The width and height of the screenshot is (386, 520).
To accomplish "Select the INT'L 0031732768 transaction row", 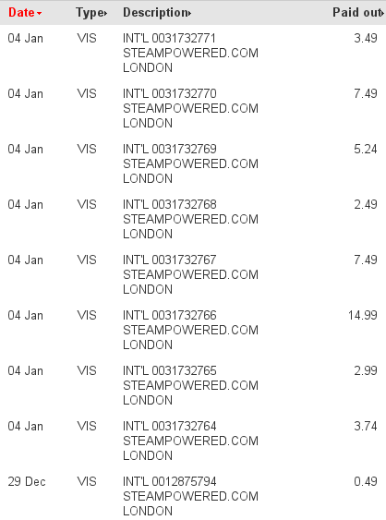I will (x=193, y=219).
